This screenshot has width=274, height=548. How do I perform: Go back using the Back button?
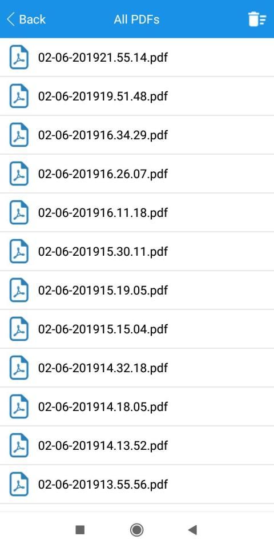[26, 19]
